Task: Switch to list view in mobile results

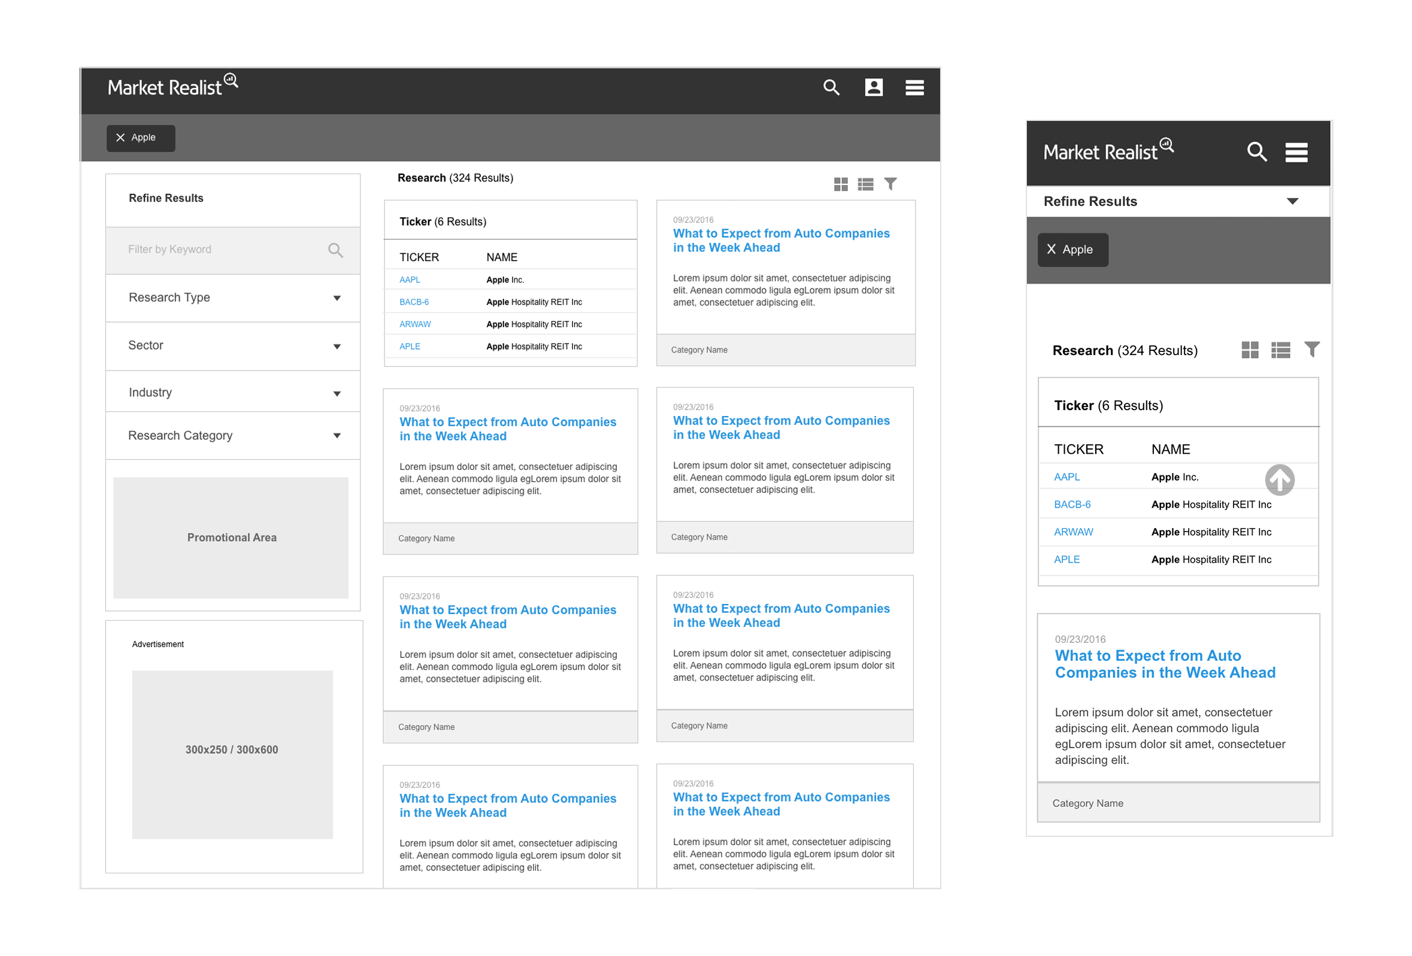Action: click(x=1280, y=350)
